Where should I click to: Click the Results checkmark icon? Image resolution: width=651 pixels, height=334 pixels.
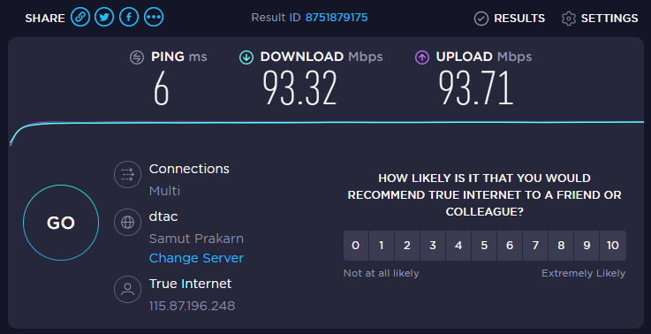pos(481,19)
